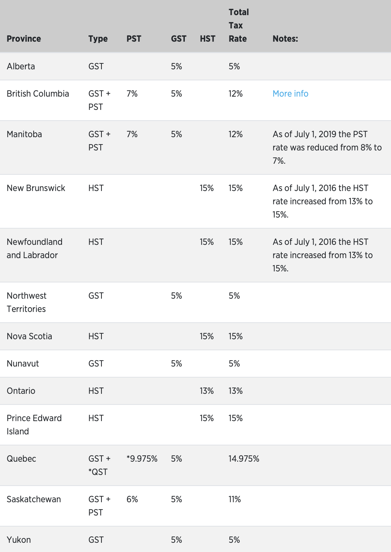The height and width of the screenshot is (552, 391).
Task: Click the New Brunswick HST increase note
Action: point(323,201)
